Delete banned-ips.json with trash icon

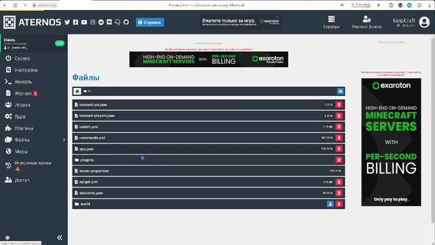tap(338, 105)
